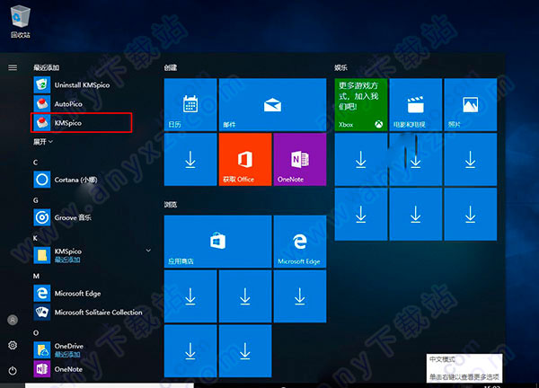This screenshot has height=388, width=539.
Task: Launch OneNote from the app list
Action: [x=82, y=369]
